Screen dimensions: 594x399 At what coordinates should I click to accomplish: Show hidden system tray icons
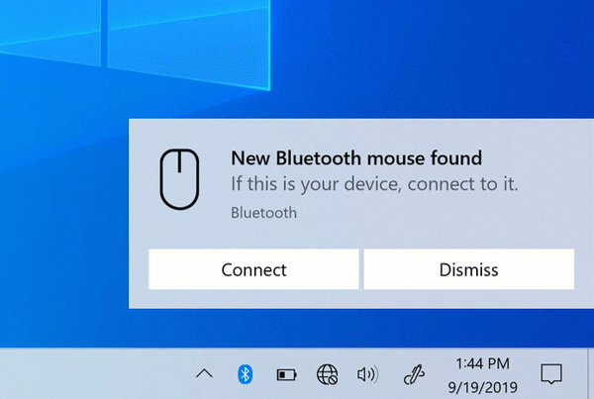(x=204, y=374)
